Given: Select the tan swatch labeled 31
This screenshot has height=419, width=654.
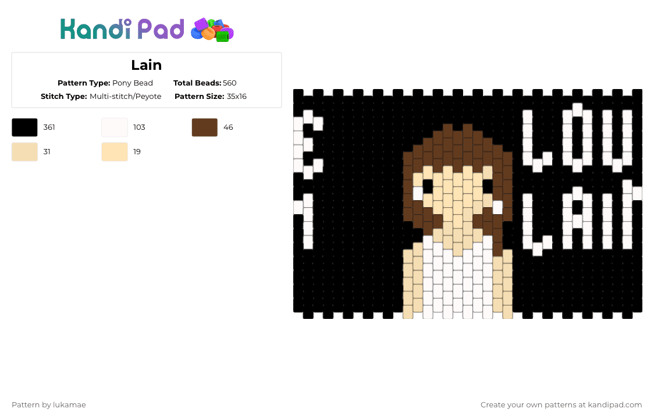Looking at the screenshot, I should (24, 151).
